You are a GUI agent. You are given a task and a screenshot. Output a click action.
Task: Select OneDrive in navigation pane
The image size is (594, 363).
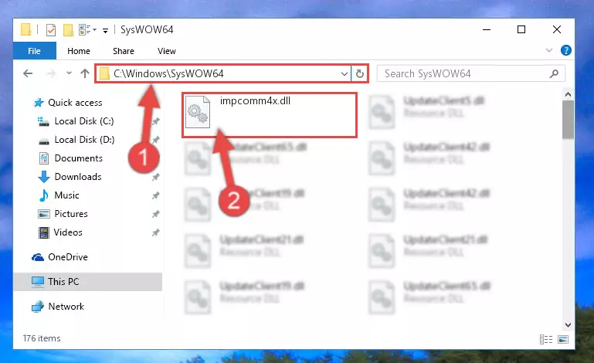point(67,257)
